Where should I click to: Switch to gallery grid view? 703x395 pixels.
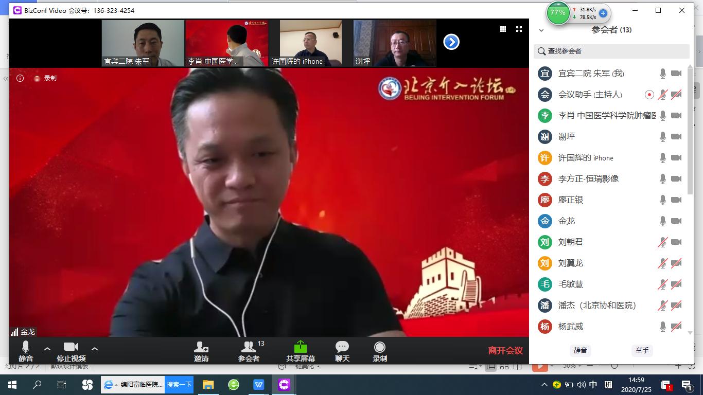pos(503,29)
